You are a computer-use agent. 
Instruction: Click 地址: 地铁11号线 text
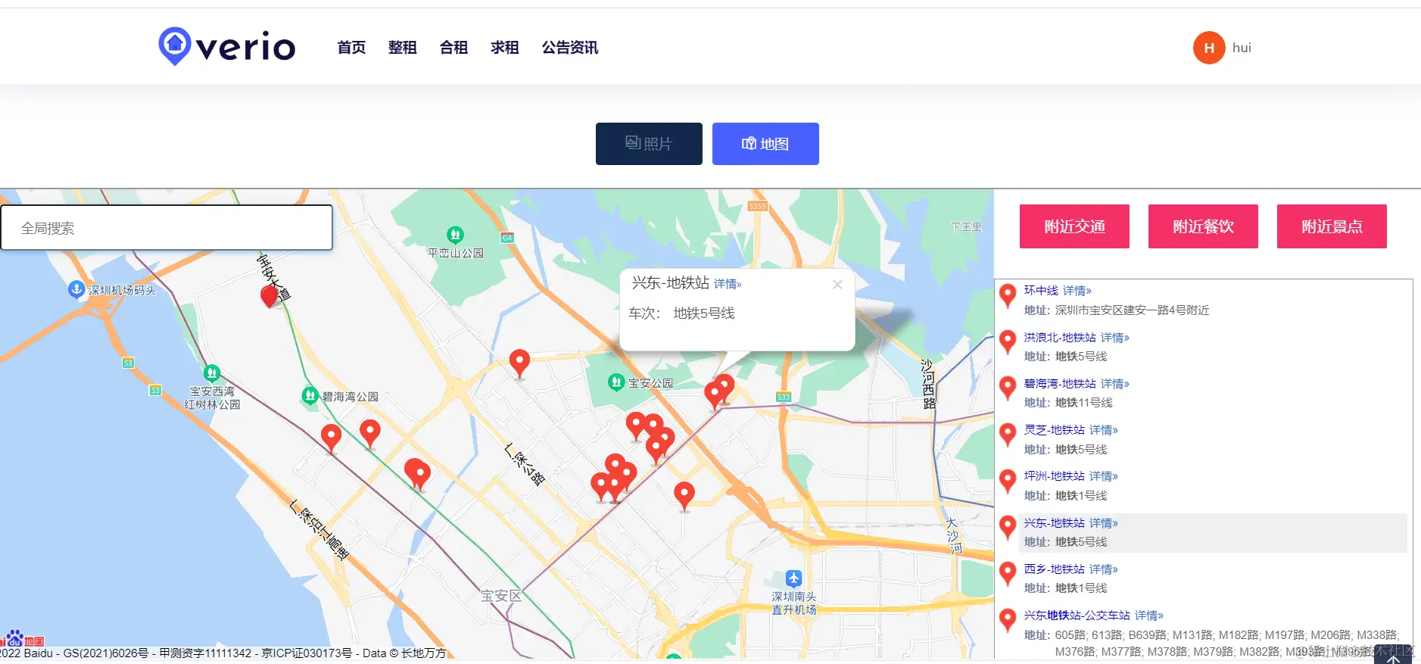click(x=1068, y=403)
